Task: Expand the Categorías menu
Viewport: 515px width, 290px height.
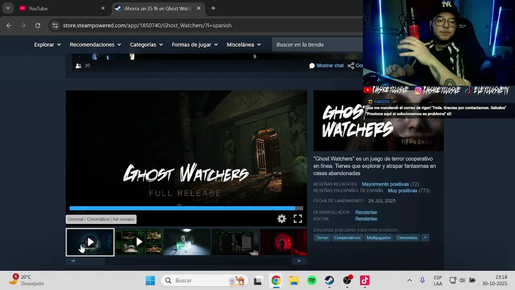Action: (146, 45)
